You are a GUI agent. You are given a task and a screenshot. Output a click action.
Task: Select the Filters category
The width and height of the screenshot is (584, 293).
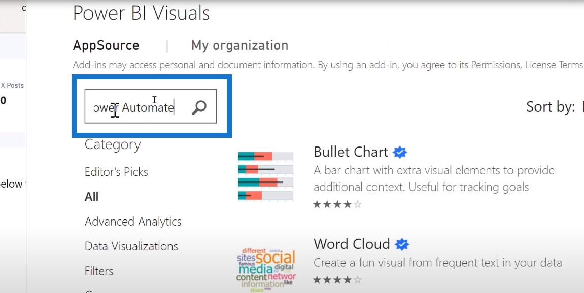coord(99,271)
